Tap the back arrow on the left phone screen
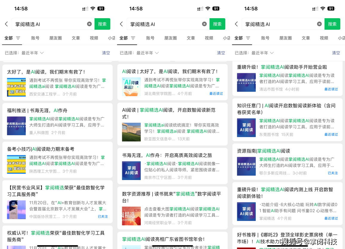345x249 pixels. (6, 24)
